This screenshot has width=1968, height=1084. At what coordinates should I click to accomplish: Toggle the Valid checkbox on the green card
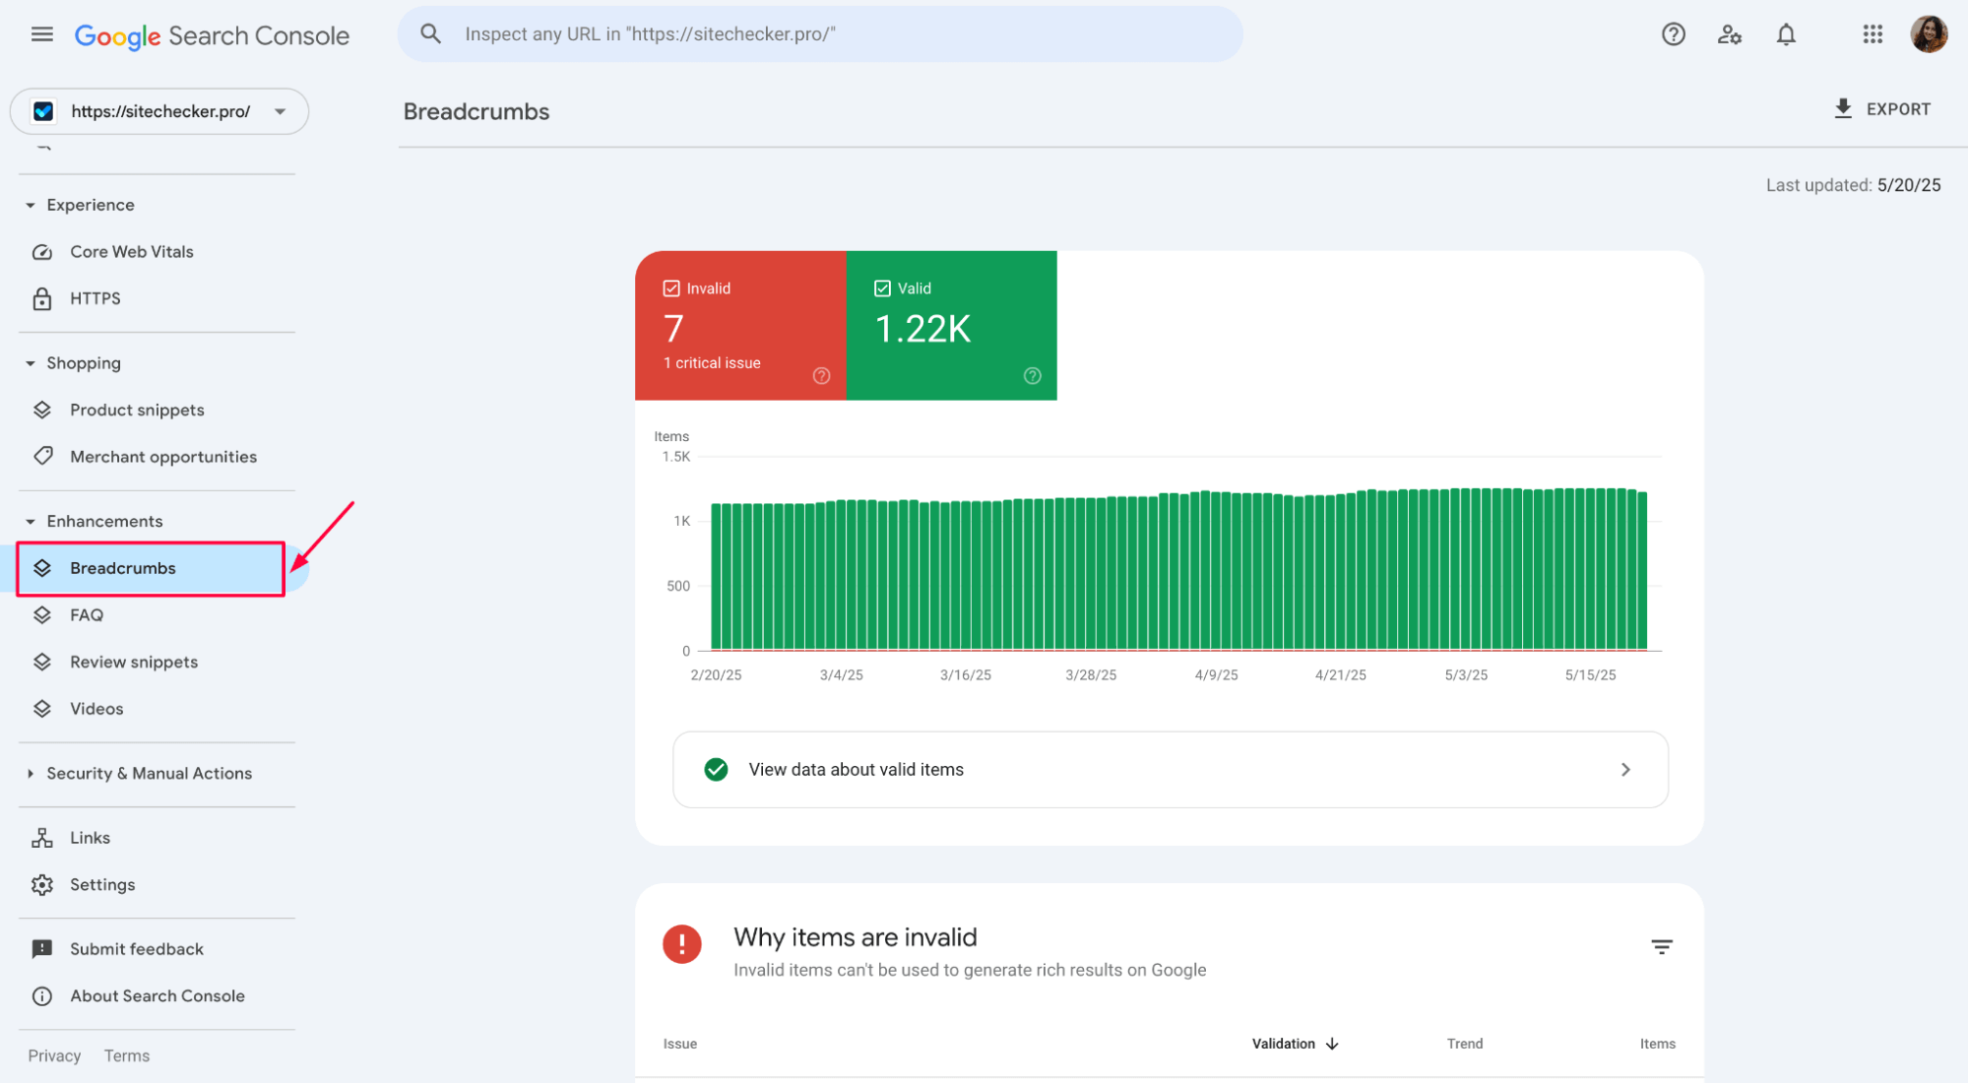881,287
